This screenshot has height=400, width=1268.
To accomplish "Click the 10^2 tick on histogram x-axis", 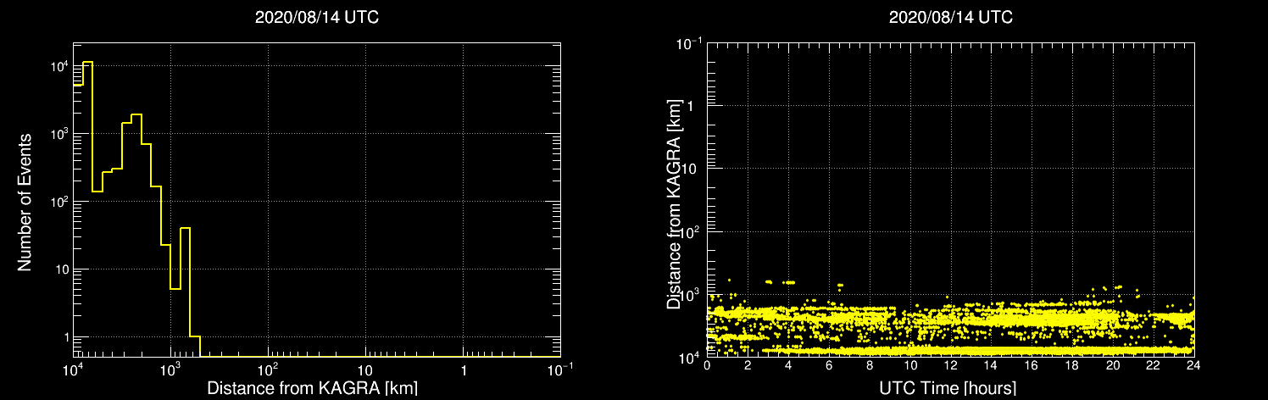I will [x=268, y=369].
